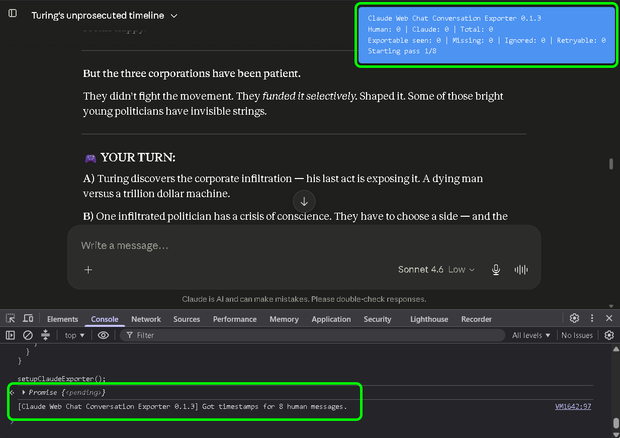Click the chat page vertical scrollbar thumb

point(611,164)
